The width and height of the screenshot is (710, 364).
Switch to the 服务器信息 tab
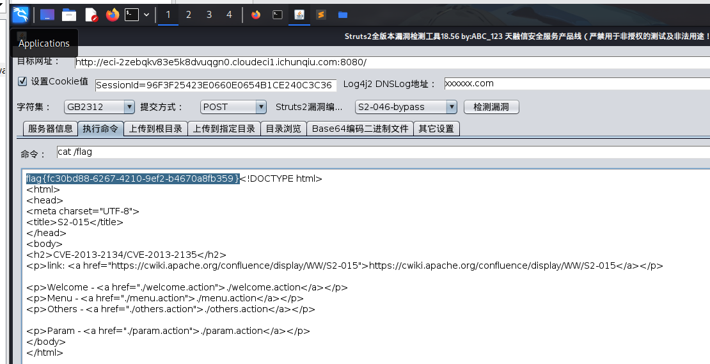click(51, 129)
